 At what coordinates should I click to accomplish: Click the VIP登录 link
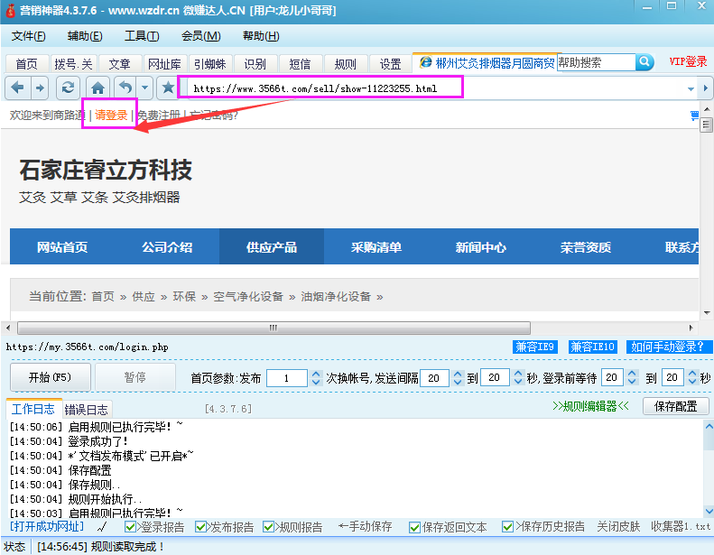[688, 62]
